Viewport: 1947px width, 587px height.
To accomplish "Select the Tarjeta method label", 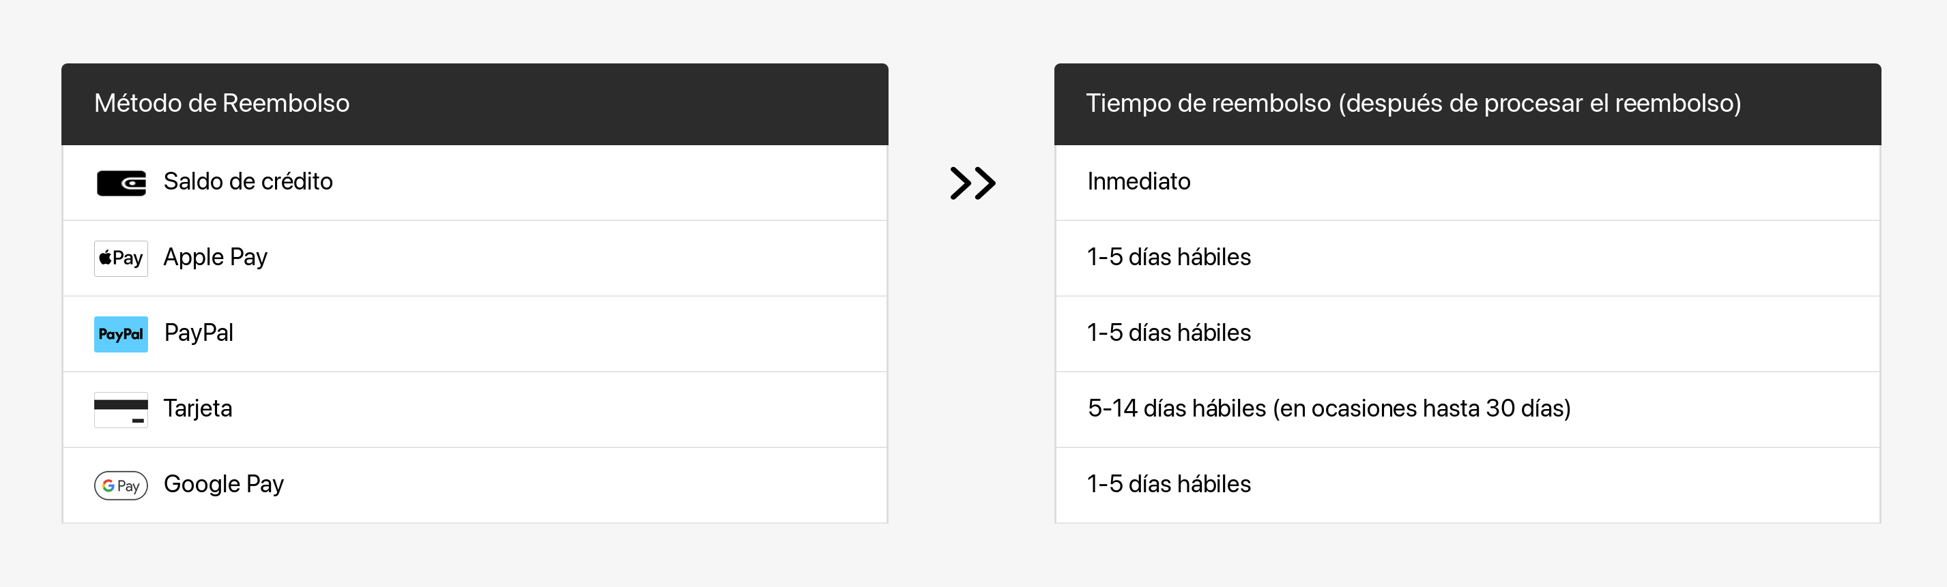I will point(198,408).
